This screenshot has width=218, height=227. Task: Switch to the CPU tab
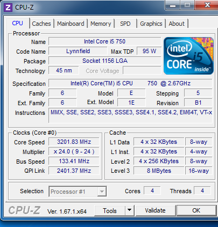point(17,23)
